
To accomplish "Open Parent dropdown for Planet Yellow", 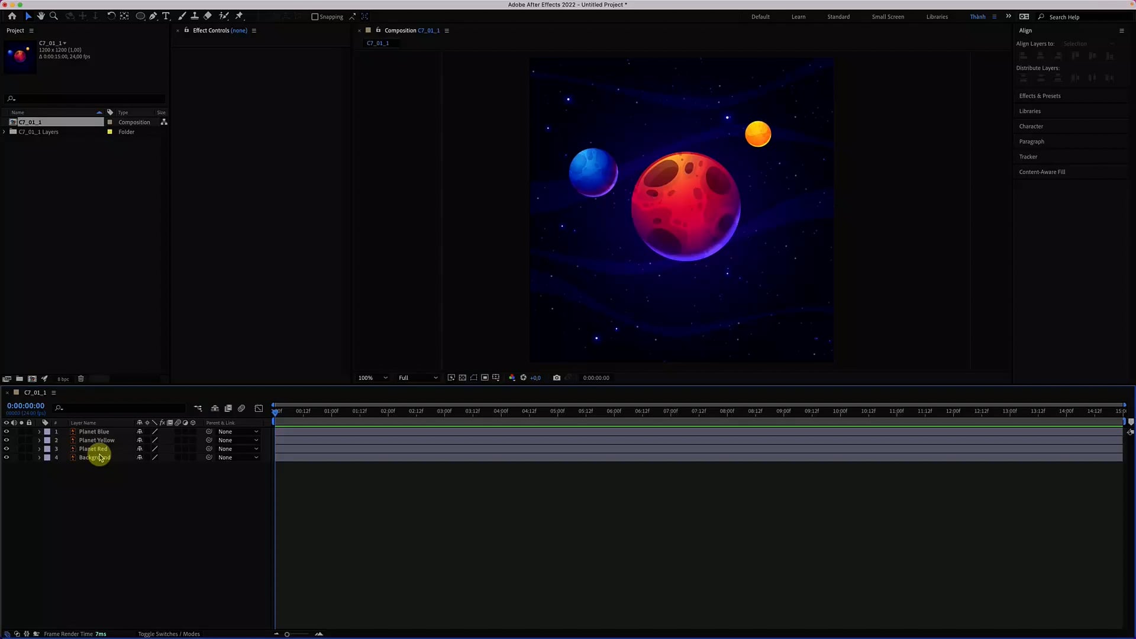I will tap(238, 440).
